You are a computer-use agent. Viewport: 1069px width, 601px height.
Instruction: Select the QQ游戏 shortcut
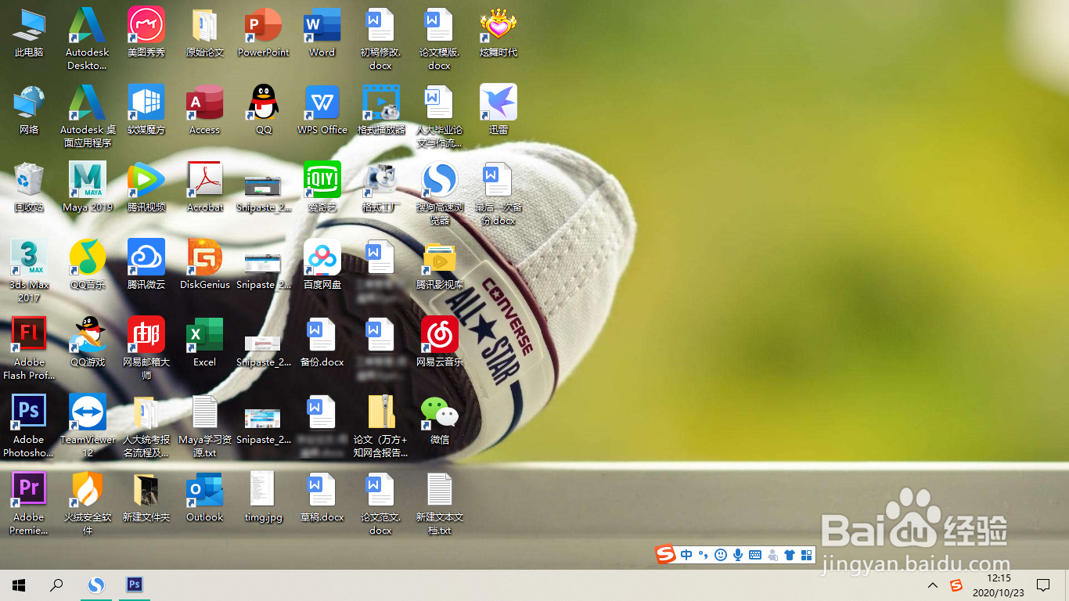tap(88, 343)
